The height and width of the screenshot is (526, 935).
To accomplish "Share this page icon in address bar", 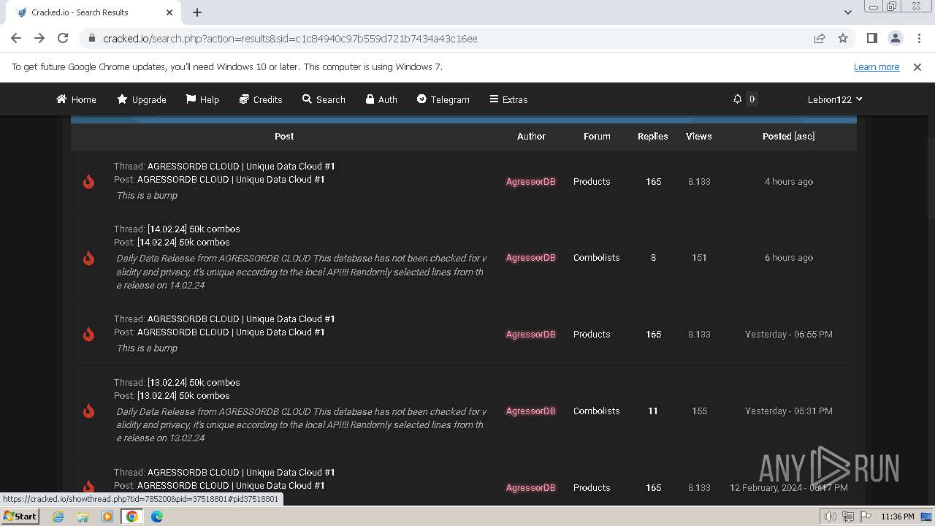I will click(x=820, y=38).
